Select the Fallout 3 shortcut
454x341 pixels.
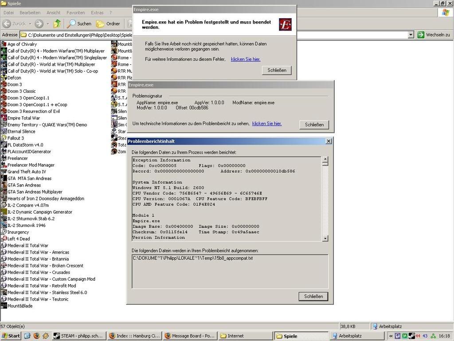coord(12,138)
